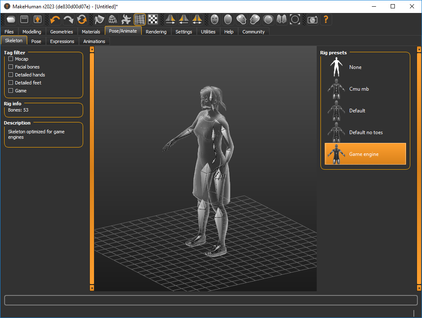Switch to the Modelling tab
The width and height of the screenshot is (422, 318).
pos(32,31)
